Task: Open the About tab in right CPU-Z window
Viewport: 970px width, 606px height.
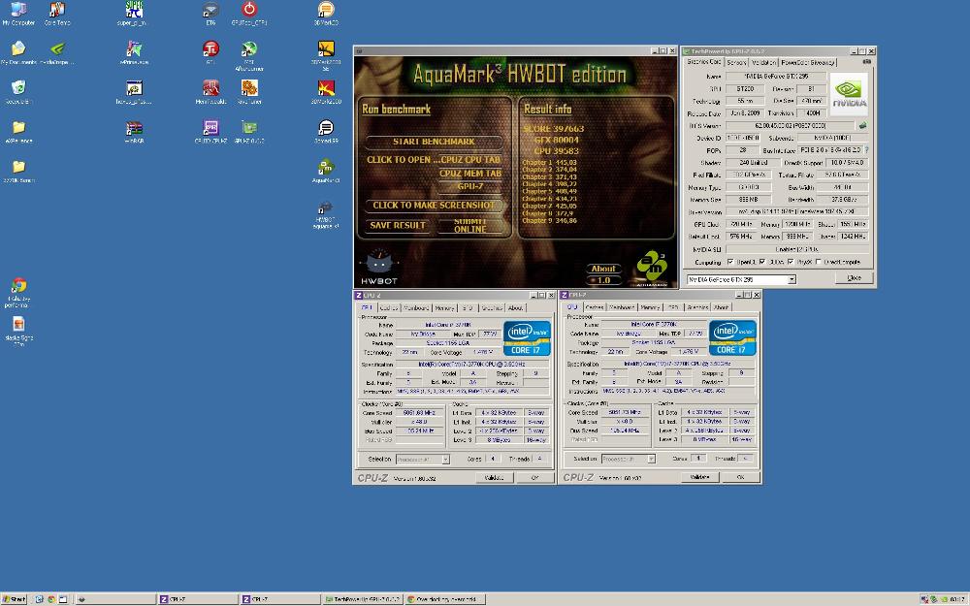Action: tap(722, 306)
